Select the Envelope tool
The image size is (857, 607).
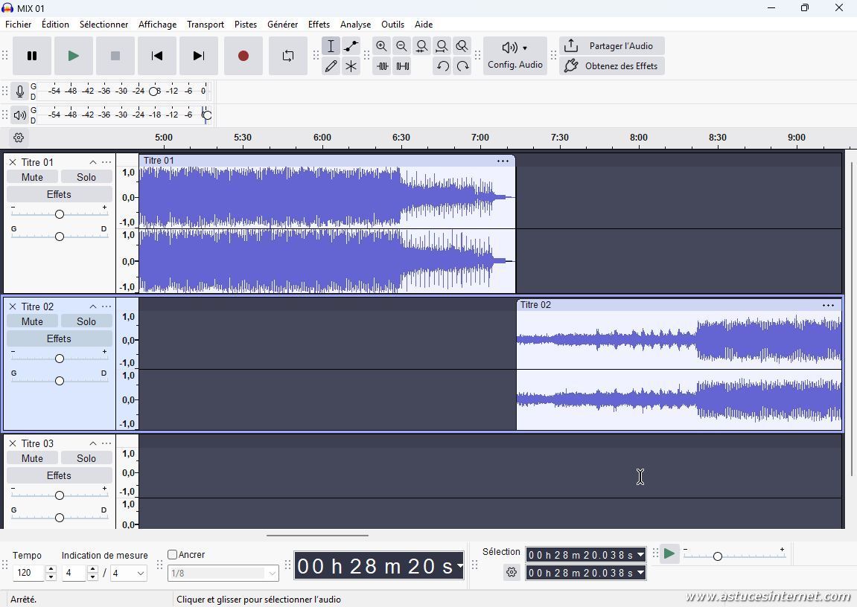[351, 46]
